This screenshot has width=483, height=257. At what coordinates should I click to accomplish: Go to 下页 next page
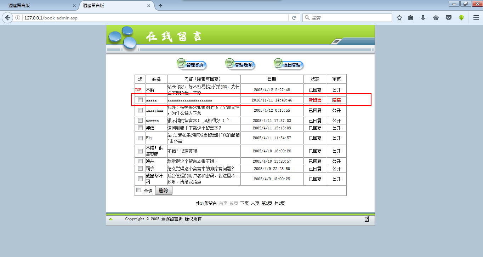[x=245, y=203]
